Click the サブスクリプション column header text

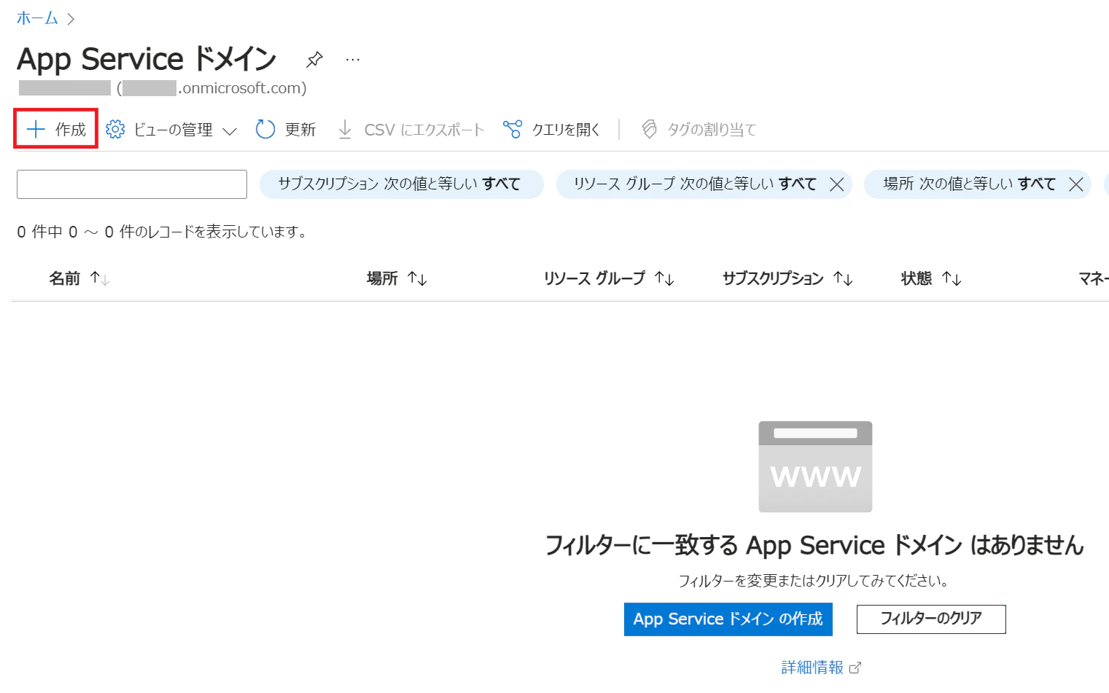click(x=773, y=278)
